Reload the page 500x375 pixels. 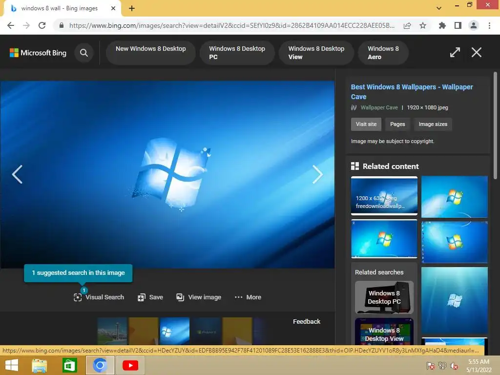(x=42, y=25)
